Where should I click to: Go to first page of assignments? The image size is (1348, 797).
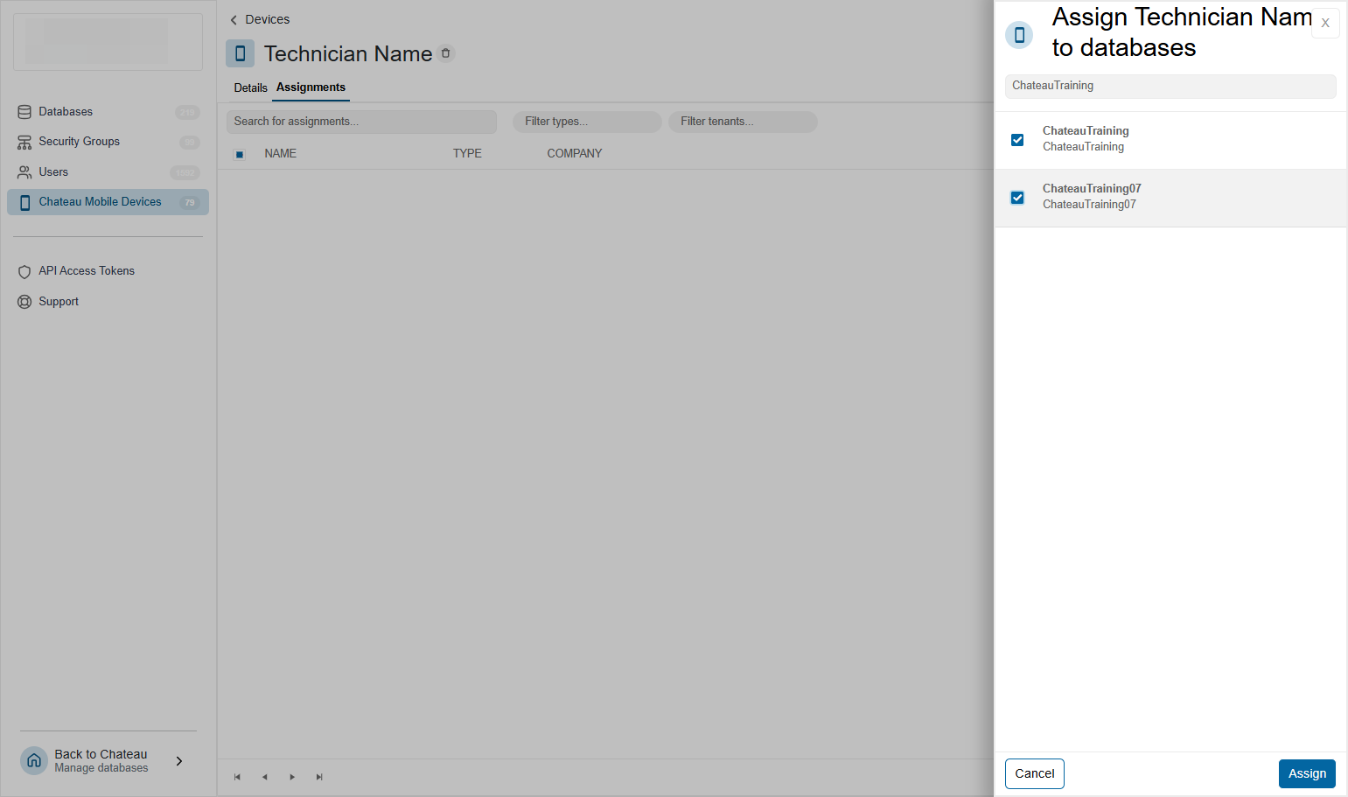pos(237,777)
